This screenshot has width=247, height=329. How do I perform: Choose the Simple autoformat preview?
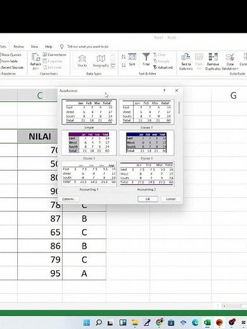[89, 112]
